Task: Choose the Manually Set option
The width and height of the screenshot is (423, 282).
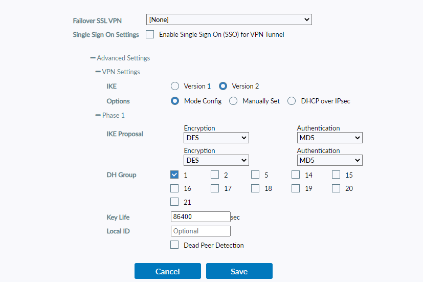Action: tap(233, 101)
